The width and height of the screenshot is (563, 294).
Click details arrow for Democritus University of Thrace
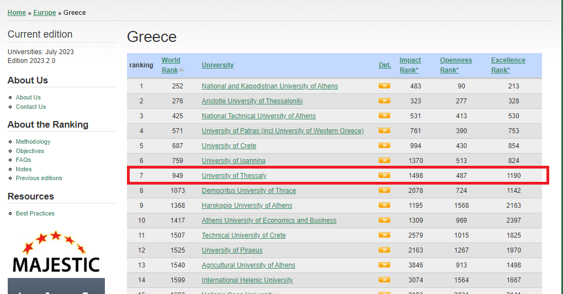pos(384,190)
